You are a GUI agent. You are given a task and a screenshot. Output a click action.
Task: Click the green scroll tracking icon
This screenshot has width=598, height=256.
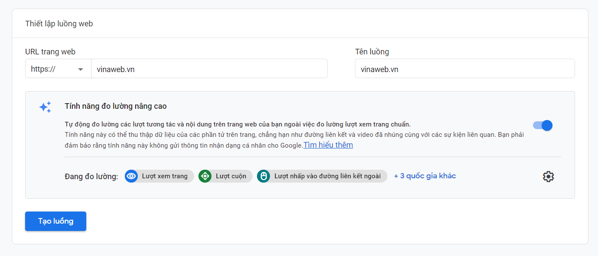click(x=205, y=176)
